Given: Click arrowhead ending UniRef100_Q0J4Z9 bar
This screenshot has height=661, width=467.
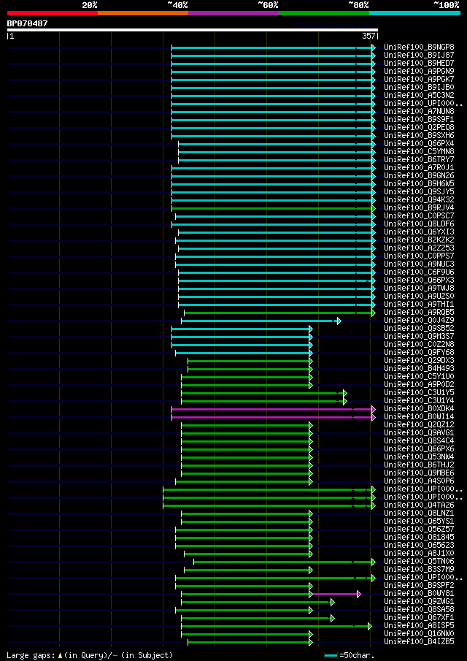Looking at the screenshot, I should click(339, 321).
